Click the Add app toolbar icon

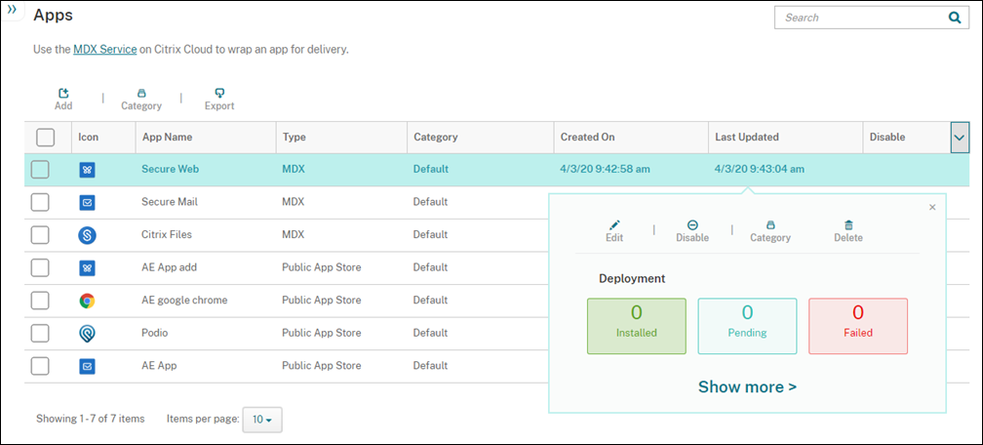63,94
